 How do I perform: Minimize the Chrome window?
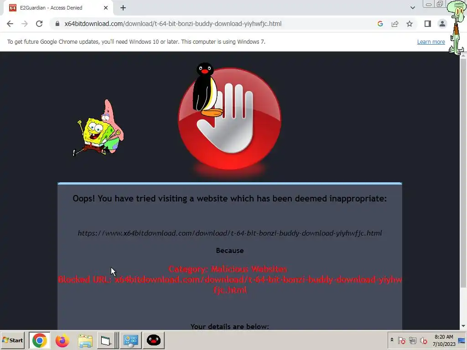coord(429,5)
